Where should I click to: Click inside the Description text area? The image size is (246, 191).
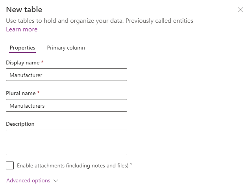tap(66, 142)
